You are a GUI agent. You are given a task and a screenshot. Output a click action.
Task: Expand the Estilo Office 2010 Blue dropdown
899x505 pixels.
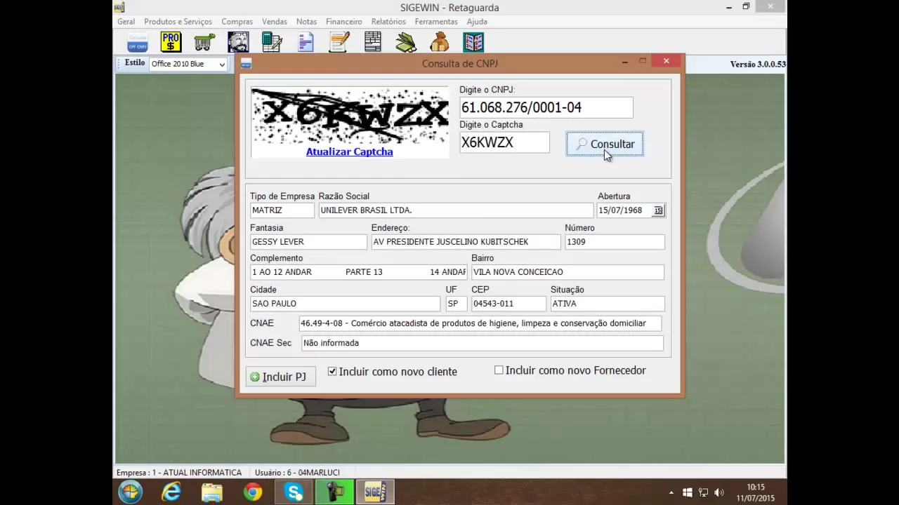(222, 64)
